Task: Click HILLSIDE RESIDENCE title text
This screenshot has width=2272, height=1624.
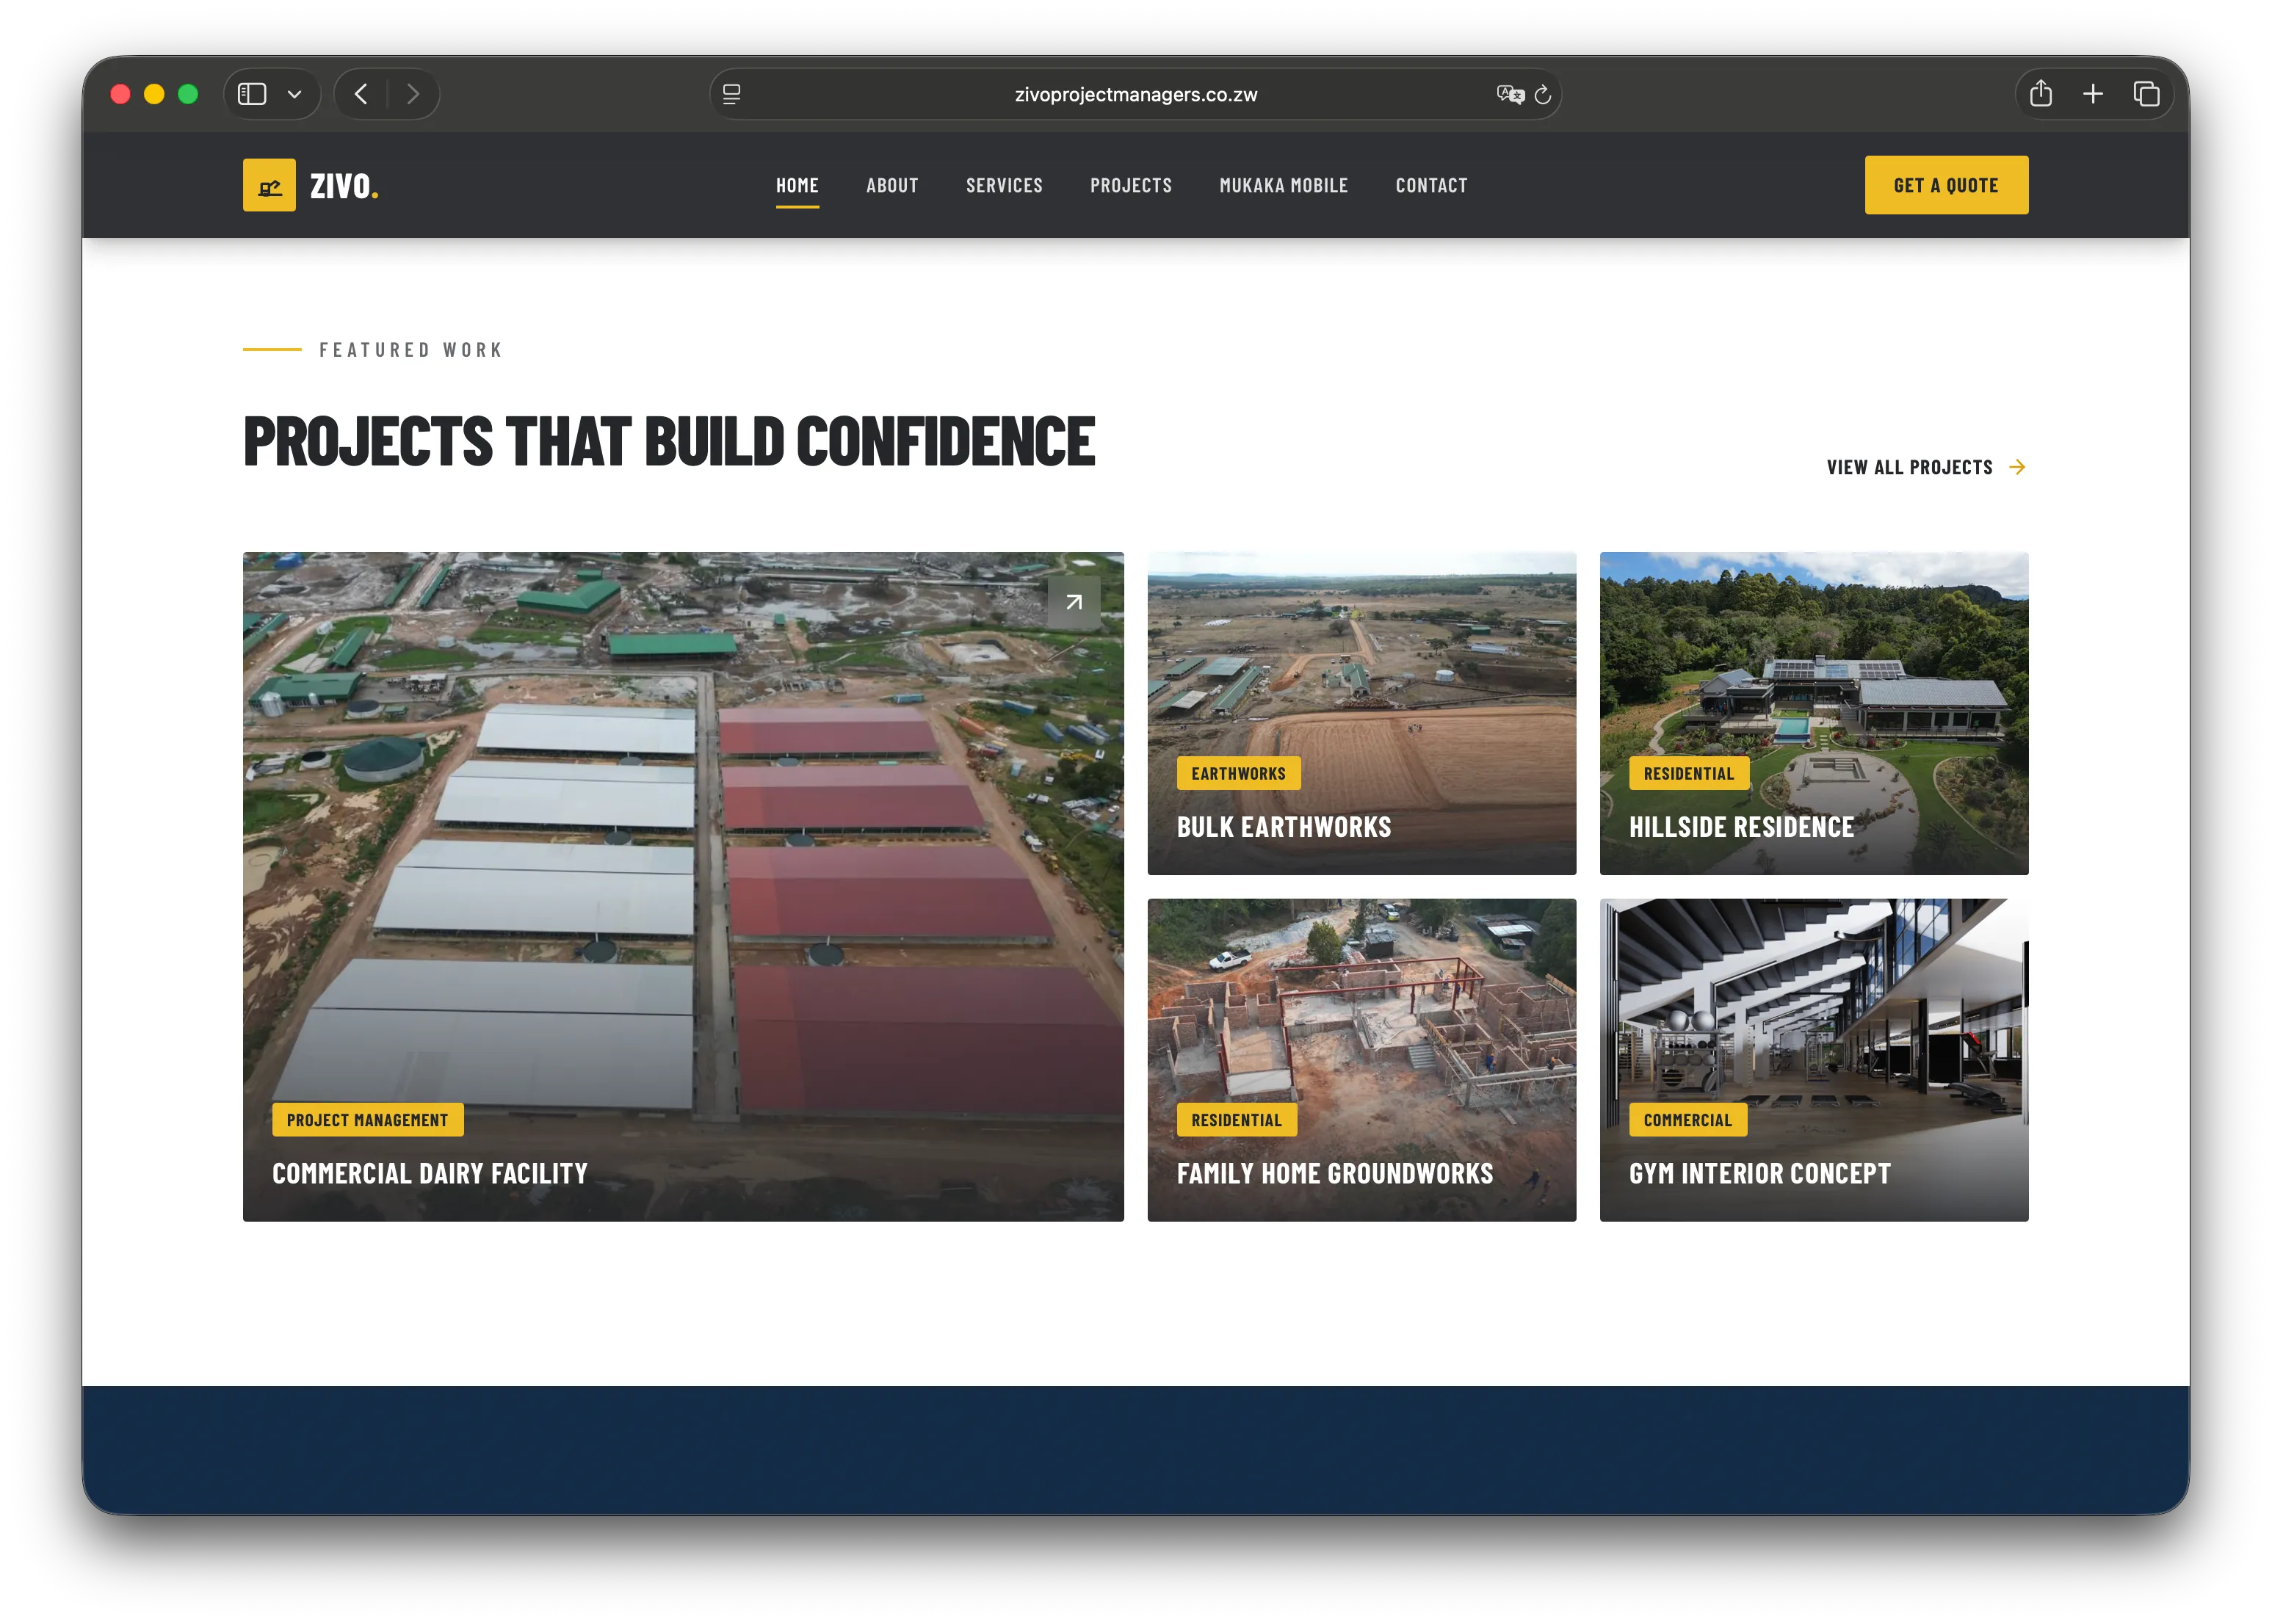Action: [x=1741, y=827]
